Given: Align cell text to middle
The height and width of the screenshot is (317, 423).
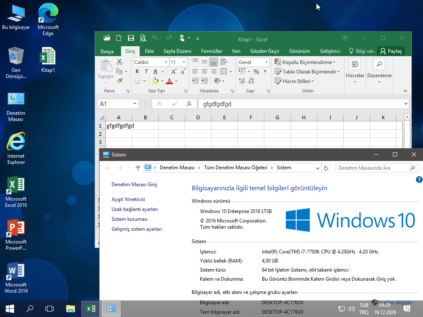Looking at the screenshot, I should coord(204,62).
